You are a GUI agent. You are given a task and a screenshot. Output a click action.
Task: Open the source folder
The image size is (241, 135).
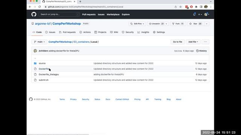(x=42, y=63)
